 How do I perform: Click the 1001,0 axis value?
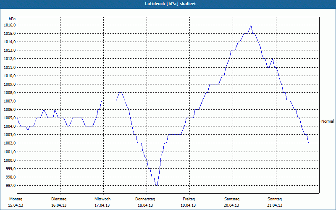pyautogui.click(x=10, y=152)
